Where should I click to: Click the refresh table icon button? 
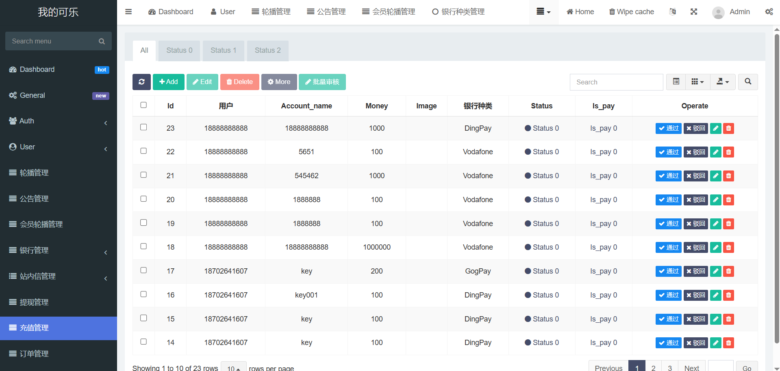tap(141, 82)
